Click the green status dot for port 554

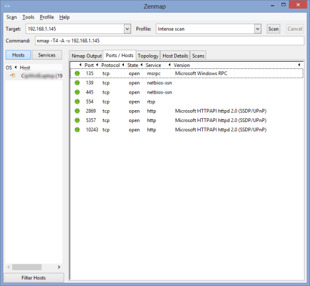(x=77, y=102)
